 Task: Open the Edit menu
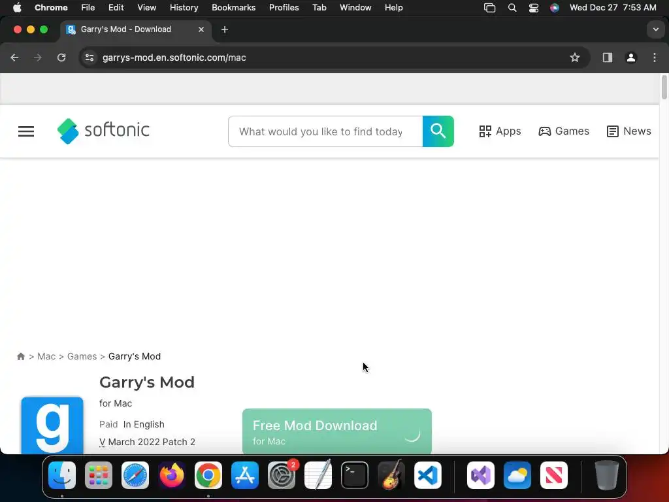[x=116, y=8]
